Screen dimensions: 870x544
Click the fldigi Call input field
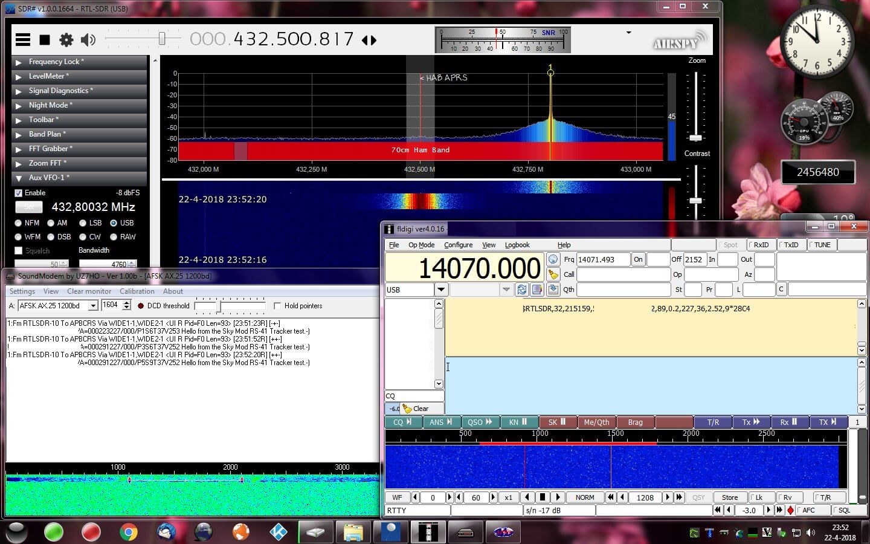coord(623,274)
